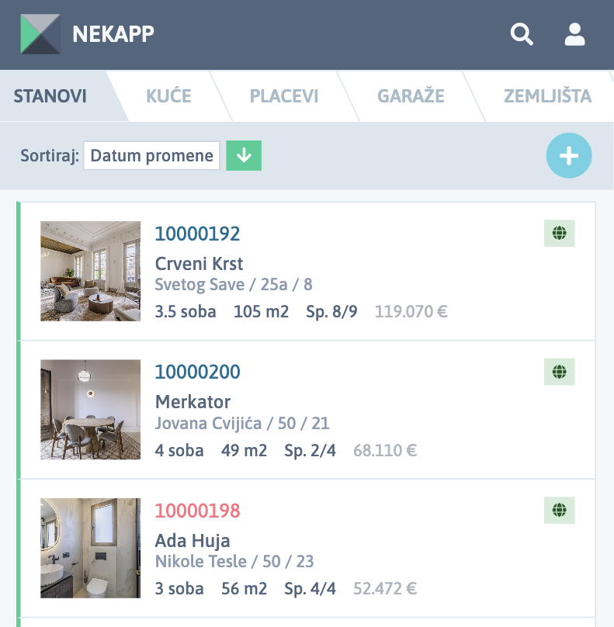Add a new listing with plus button
This screenshot has width=614, height=627.
point(569,155)
